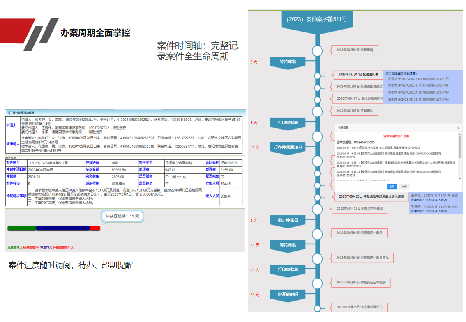Click the 仲裁庭超期: 11 天 callout bubble
This screenshot has width=466, height=322.
(122, 216)
